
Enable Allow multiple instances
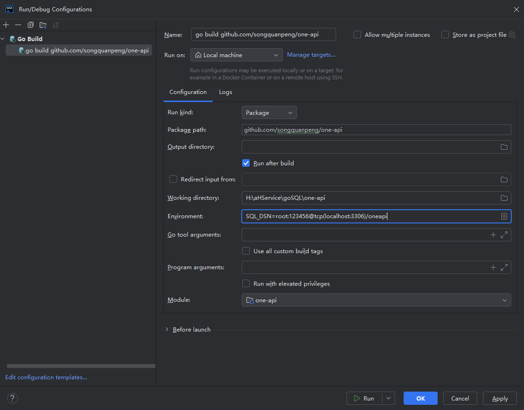[357, 34]
